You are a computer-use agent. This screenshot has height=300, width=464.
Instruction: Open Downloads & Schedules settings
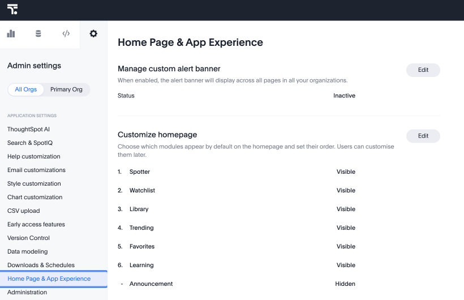pos(41,265)
